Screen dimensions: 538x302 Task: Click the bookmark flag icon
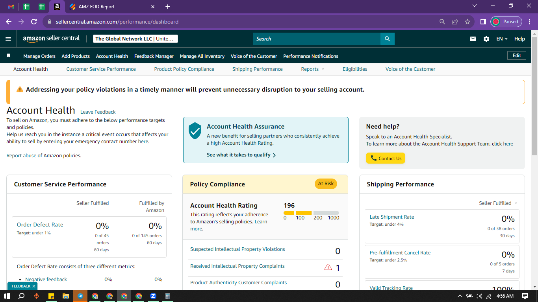pos(8,56)
